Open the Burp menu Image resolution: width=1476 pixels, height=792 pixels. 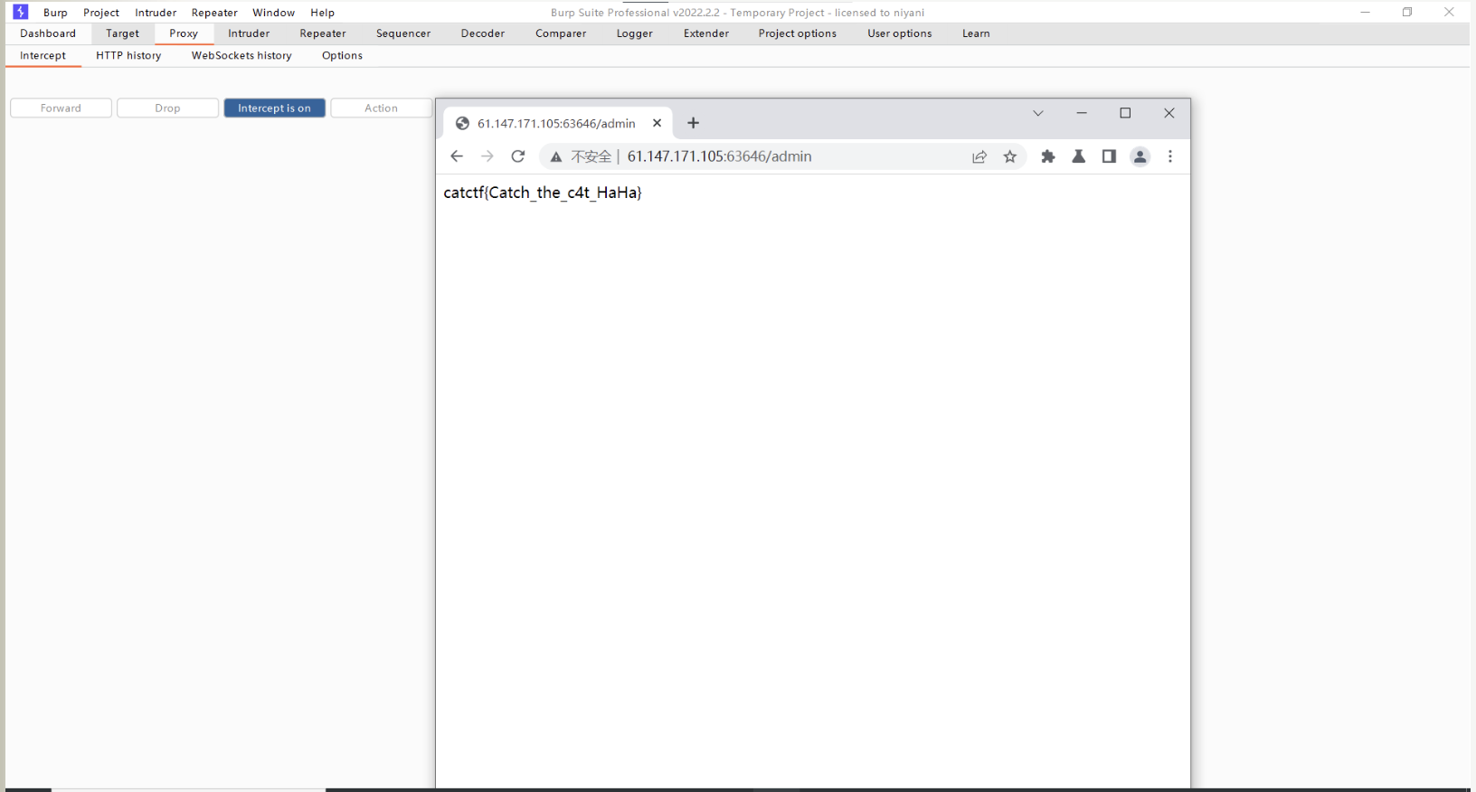(55, 13)
